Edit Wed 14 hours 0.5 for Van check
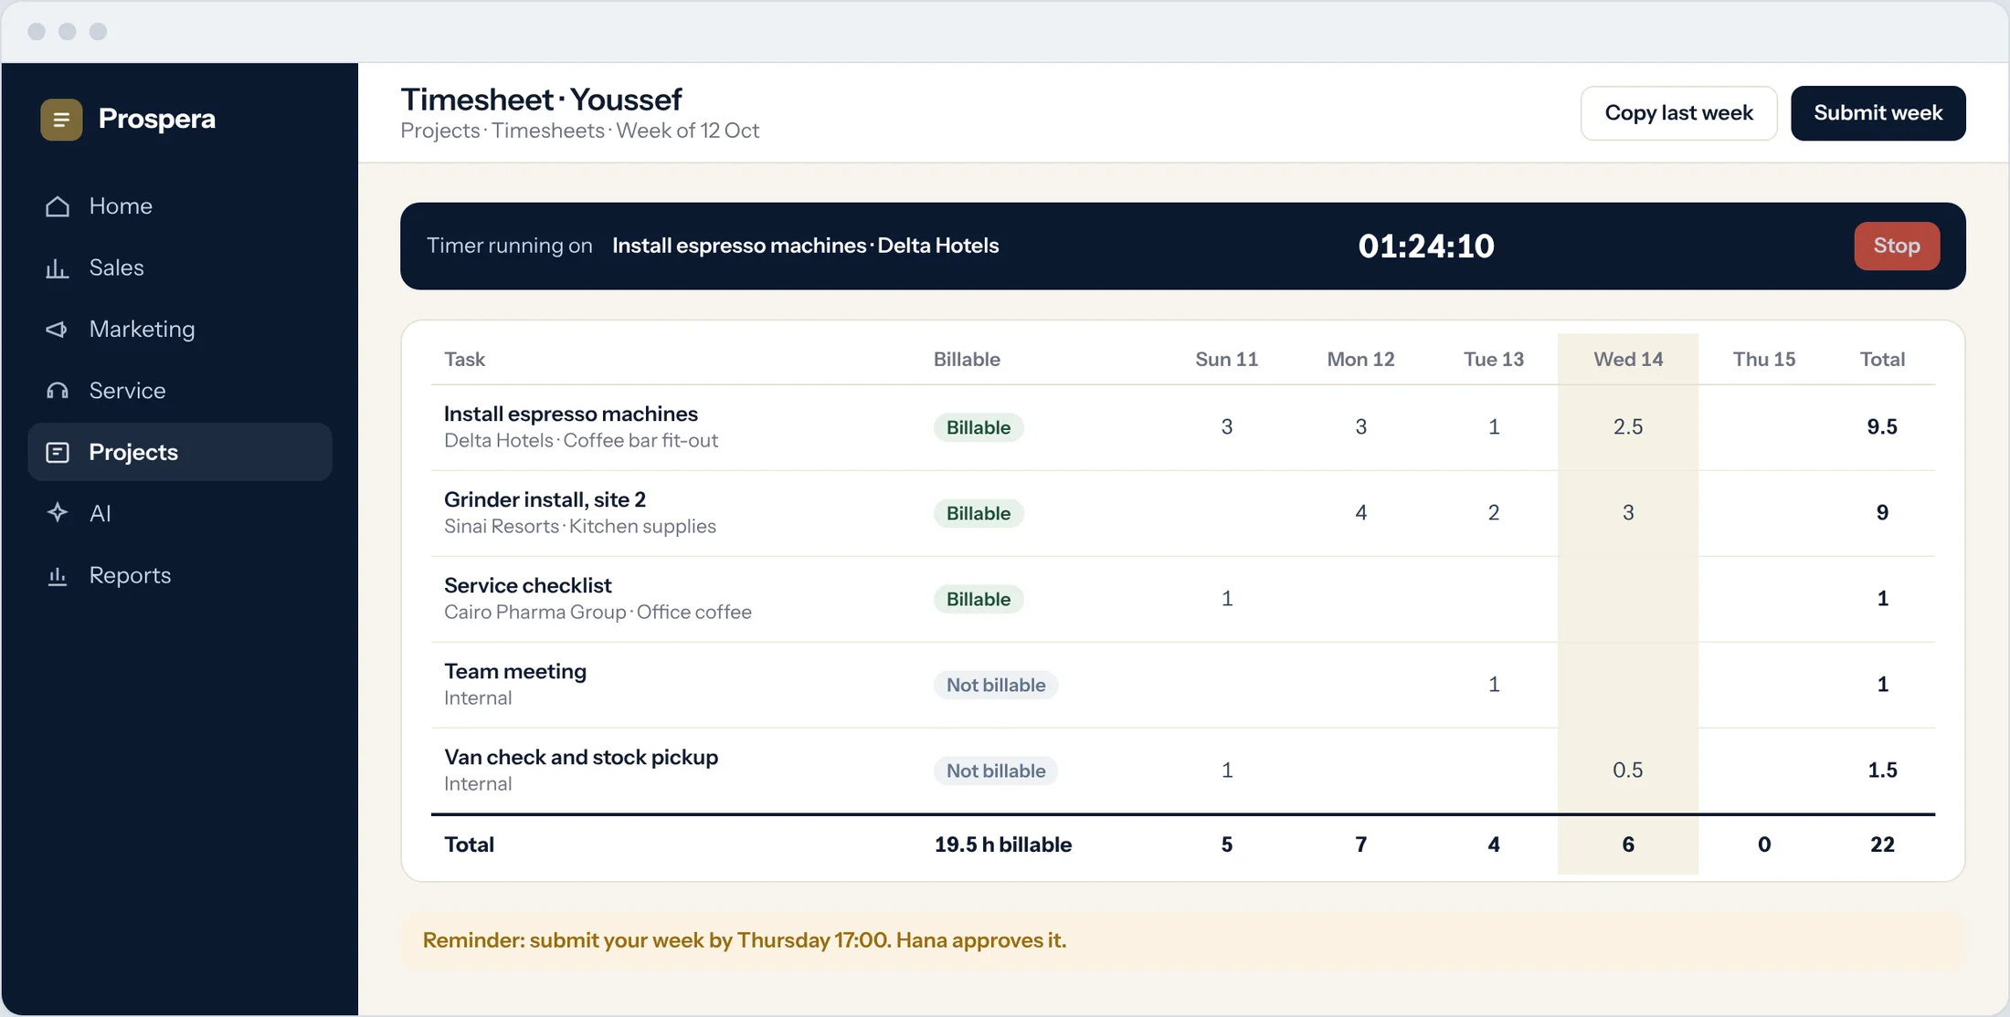2010x1017 pixels. 1628,770
